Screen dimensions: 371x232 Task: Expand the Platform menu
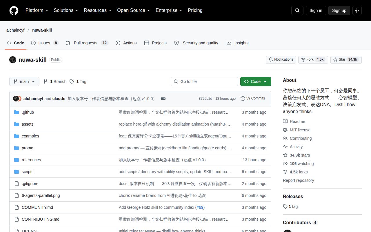37,10
